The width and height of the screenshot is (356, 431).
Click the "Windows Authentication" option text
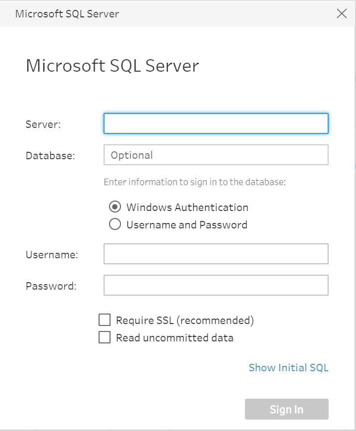[x=188, y=207]
